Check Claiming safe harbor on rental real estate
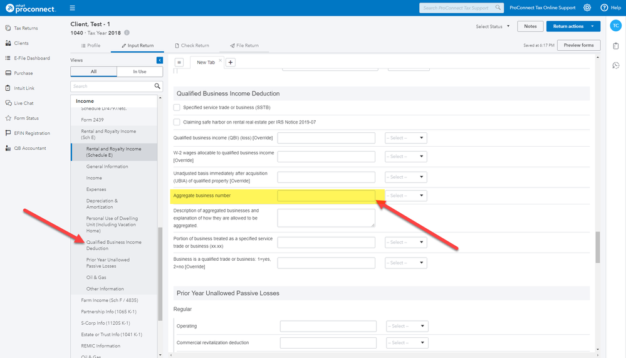 pyautogui.click(x=177, y=122)
